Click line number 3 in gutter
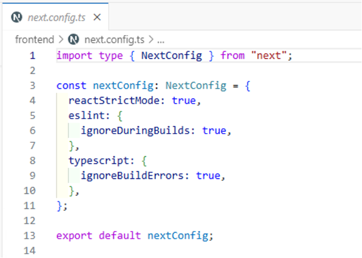Screen dimensions: 362x258 coord(32,86)
